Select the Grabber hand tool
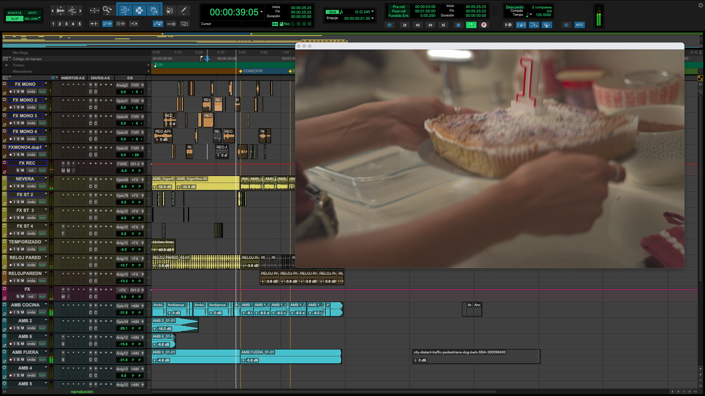Viewport: 705px width, 396px height. click(154, 10)
